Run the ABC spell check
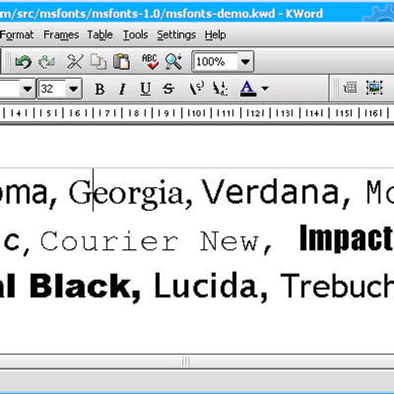This screenshot has height=394, width=394. tap(150, 61)
